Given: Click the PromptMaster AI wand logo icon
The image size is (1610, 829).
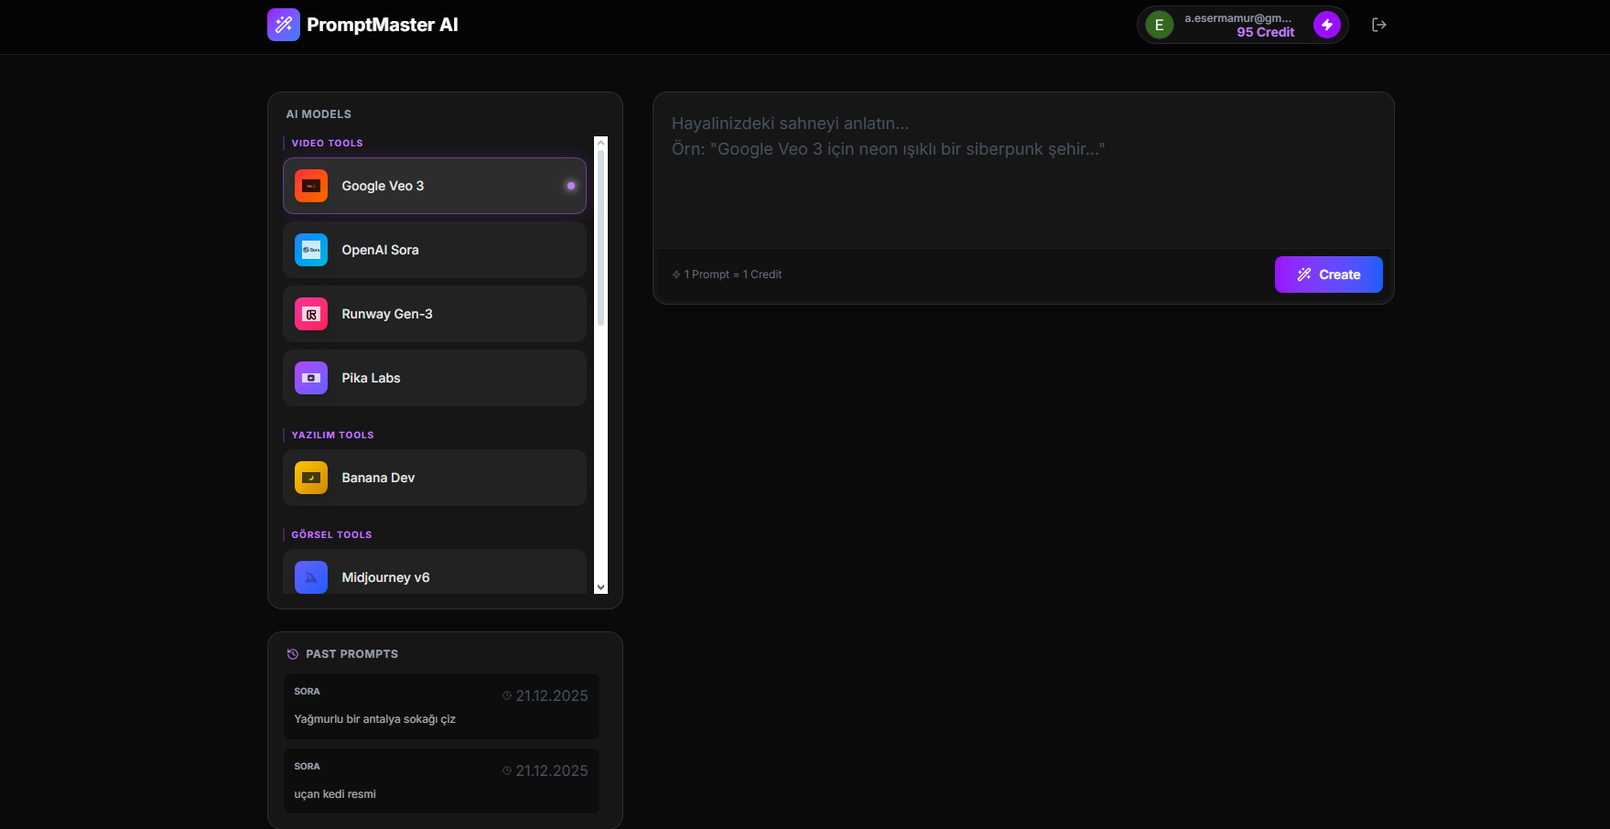Looking at the screenshot, I should [284, 25].
